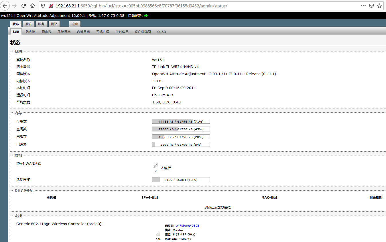This screenshot has height=242, width=386.
Task: Go to the browser home page icon
Action: pos(33,6)
